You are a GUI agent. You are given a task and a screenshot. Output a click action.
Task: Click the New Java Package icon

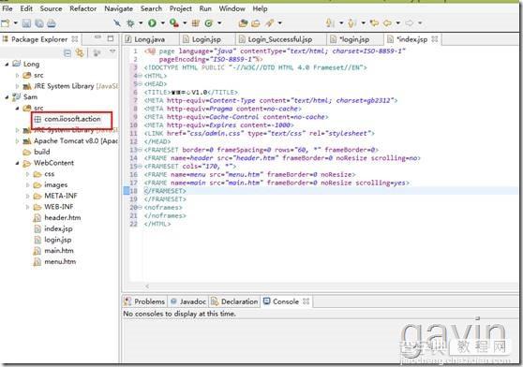[196, 23]
